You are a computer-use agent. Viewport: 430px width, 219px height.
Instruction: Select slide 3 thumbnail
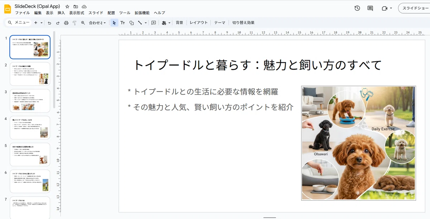click(x=30, y=101)
